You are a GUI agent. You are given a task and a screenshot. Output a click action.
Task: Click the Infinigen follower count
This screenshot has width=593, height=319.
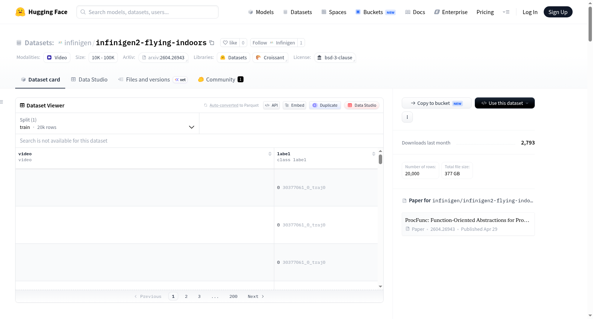[301, 43]
